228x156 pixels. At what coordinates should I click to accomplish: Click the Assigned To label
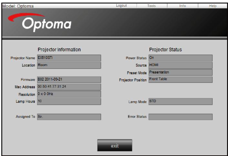coord(26,117)
